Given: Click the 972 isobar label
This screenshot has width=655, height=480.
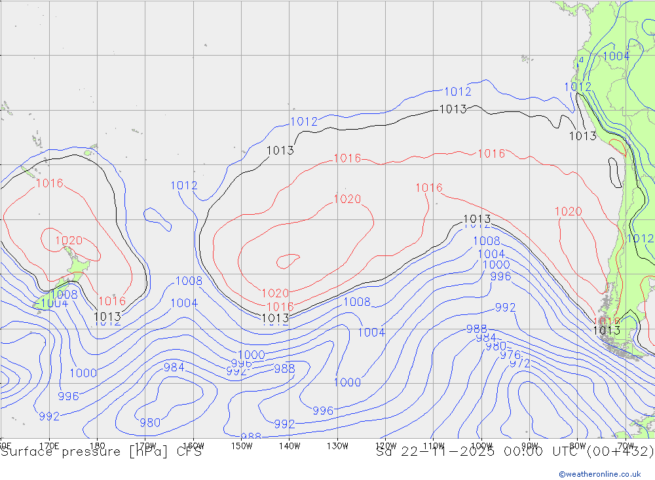Looking at the screenshot, I should click(520, 363).
